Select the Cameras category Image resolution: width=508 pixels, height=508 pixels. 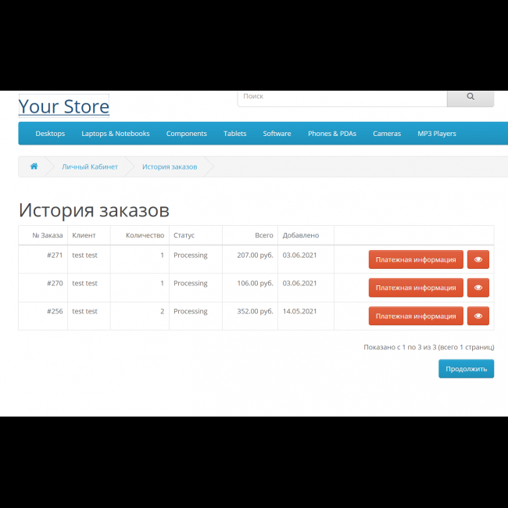(x=386, y=134)
